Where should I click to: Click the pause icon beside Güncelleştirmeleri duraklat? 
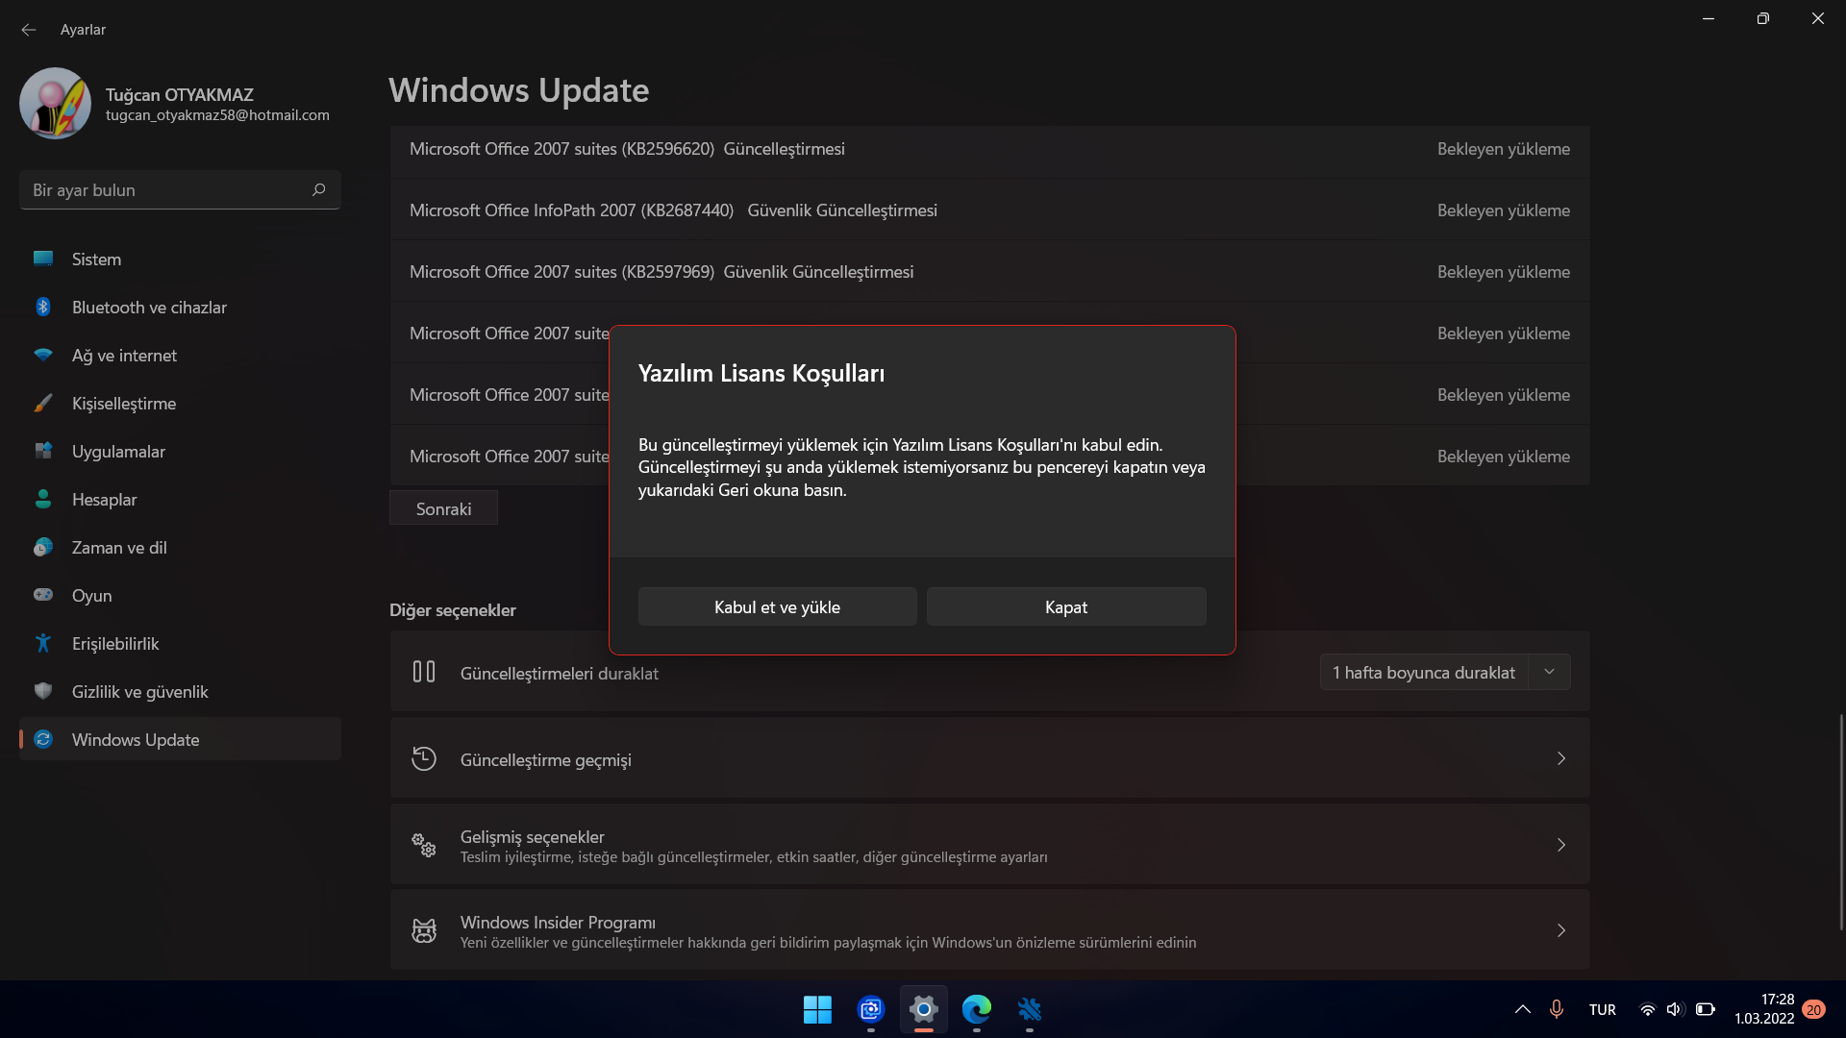[424, 673]
